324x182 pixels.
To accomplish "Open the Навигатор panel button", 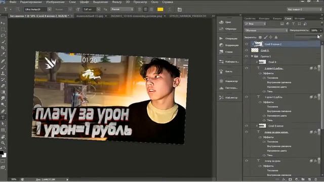I will pyautogui.click(x=228, y=81).
